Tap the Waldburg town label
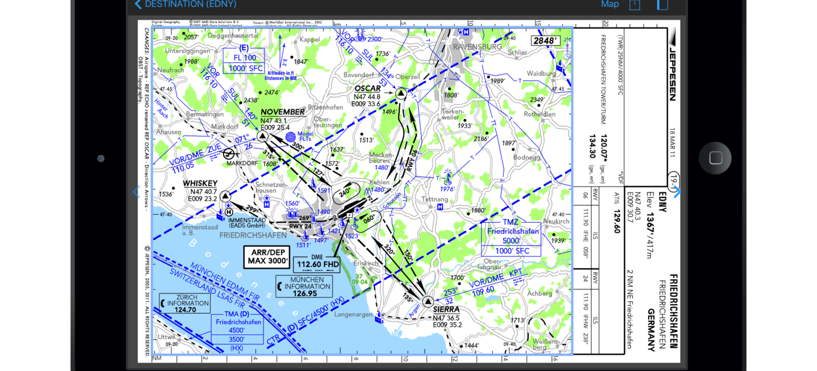Screen dimensions: 817x371 pyautogui.click(x=540, y=74)
